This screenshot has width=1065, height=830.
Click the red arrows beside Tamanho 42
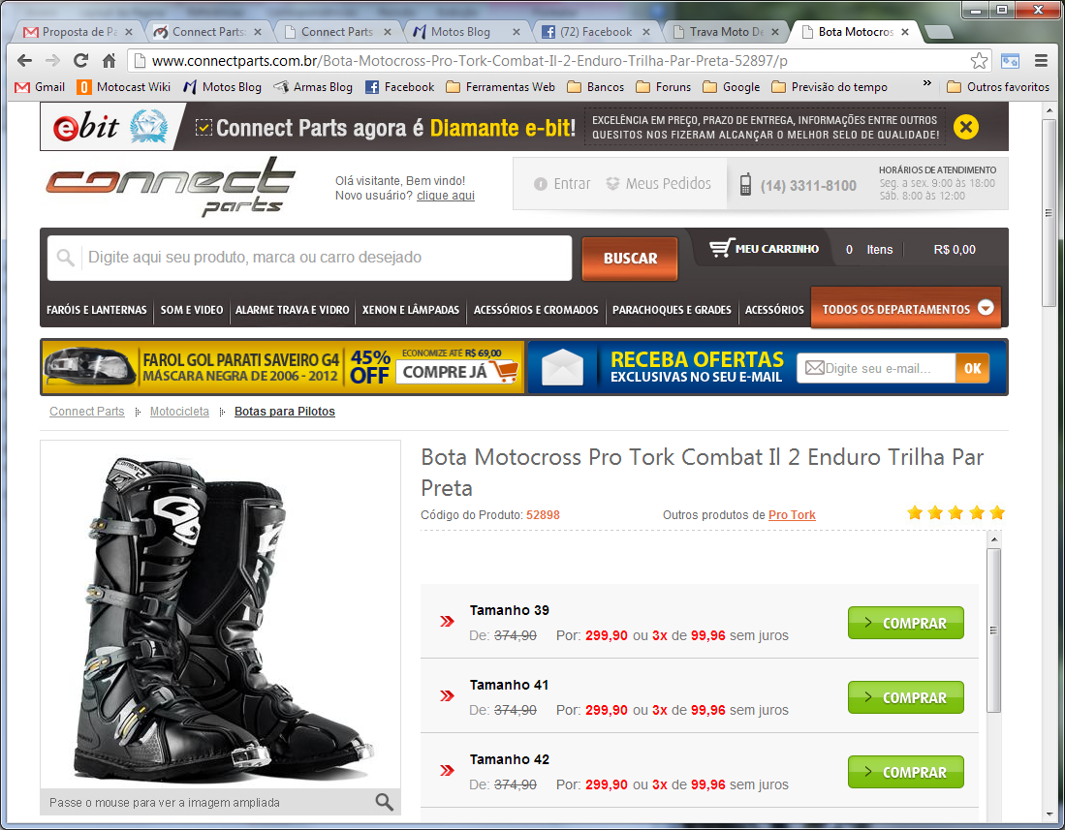[x=447, y=770]
